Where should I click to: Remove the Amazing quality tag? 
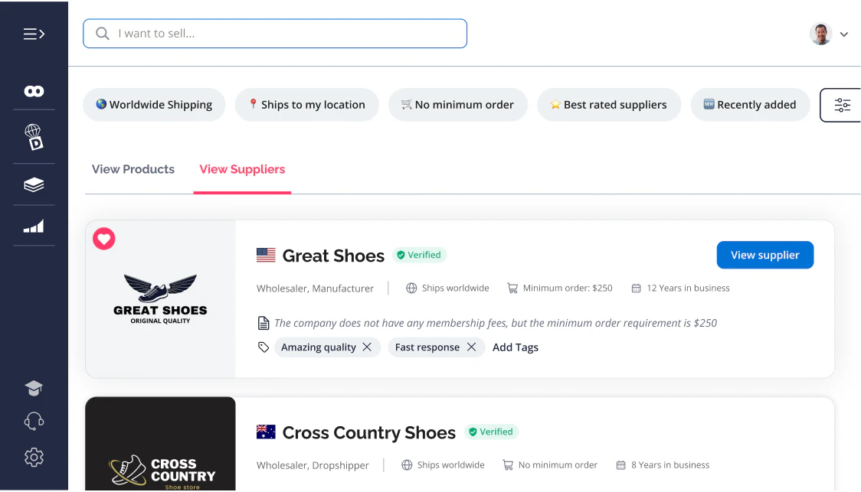tap(367, 347)
